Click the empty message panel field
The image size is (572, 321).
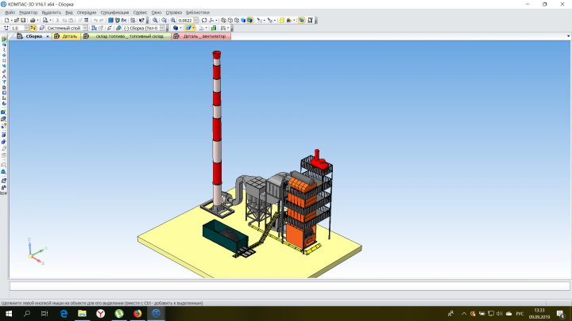click(x=290, y=286)
